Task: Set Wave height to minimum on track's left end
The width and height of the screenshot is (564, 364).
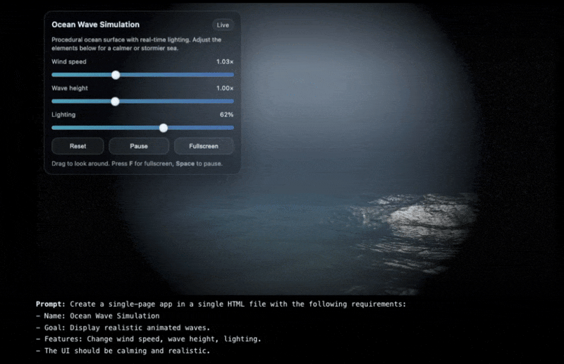Action: pyautogui.click(x=53, y=102)
